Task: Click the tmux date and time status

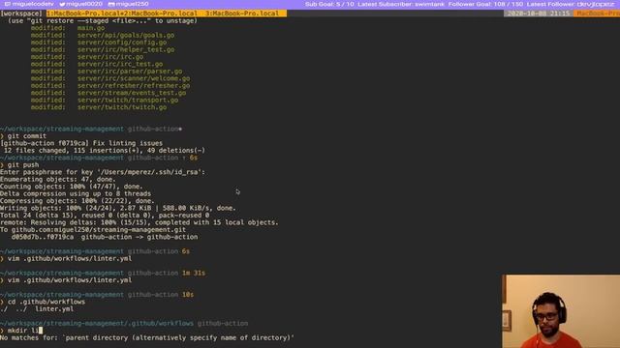Action: click(538, 14)
